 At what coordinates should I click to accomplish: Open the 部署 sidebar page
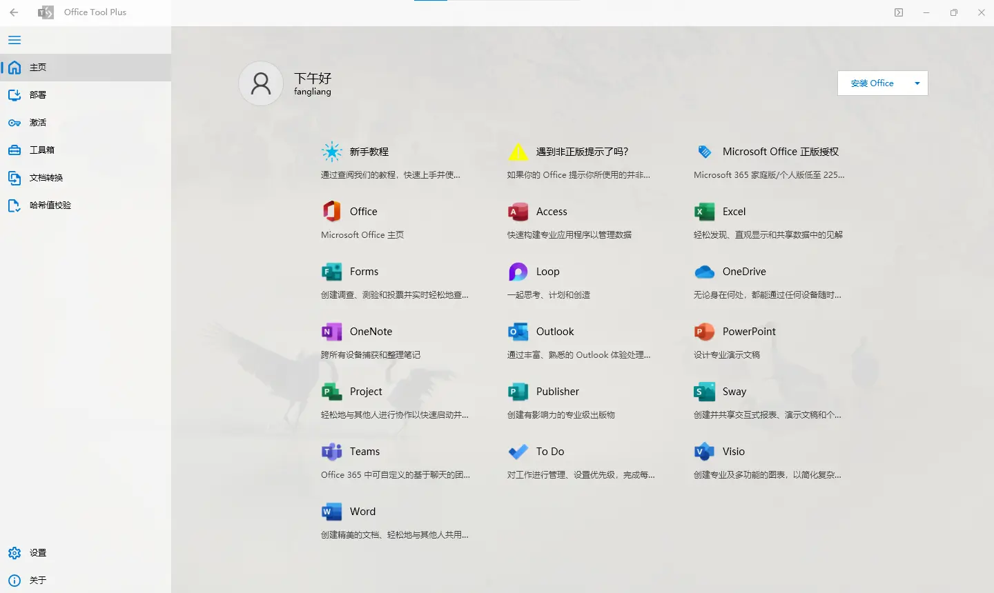38,95
